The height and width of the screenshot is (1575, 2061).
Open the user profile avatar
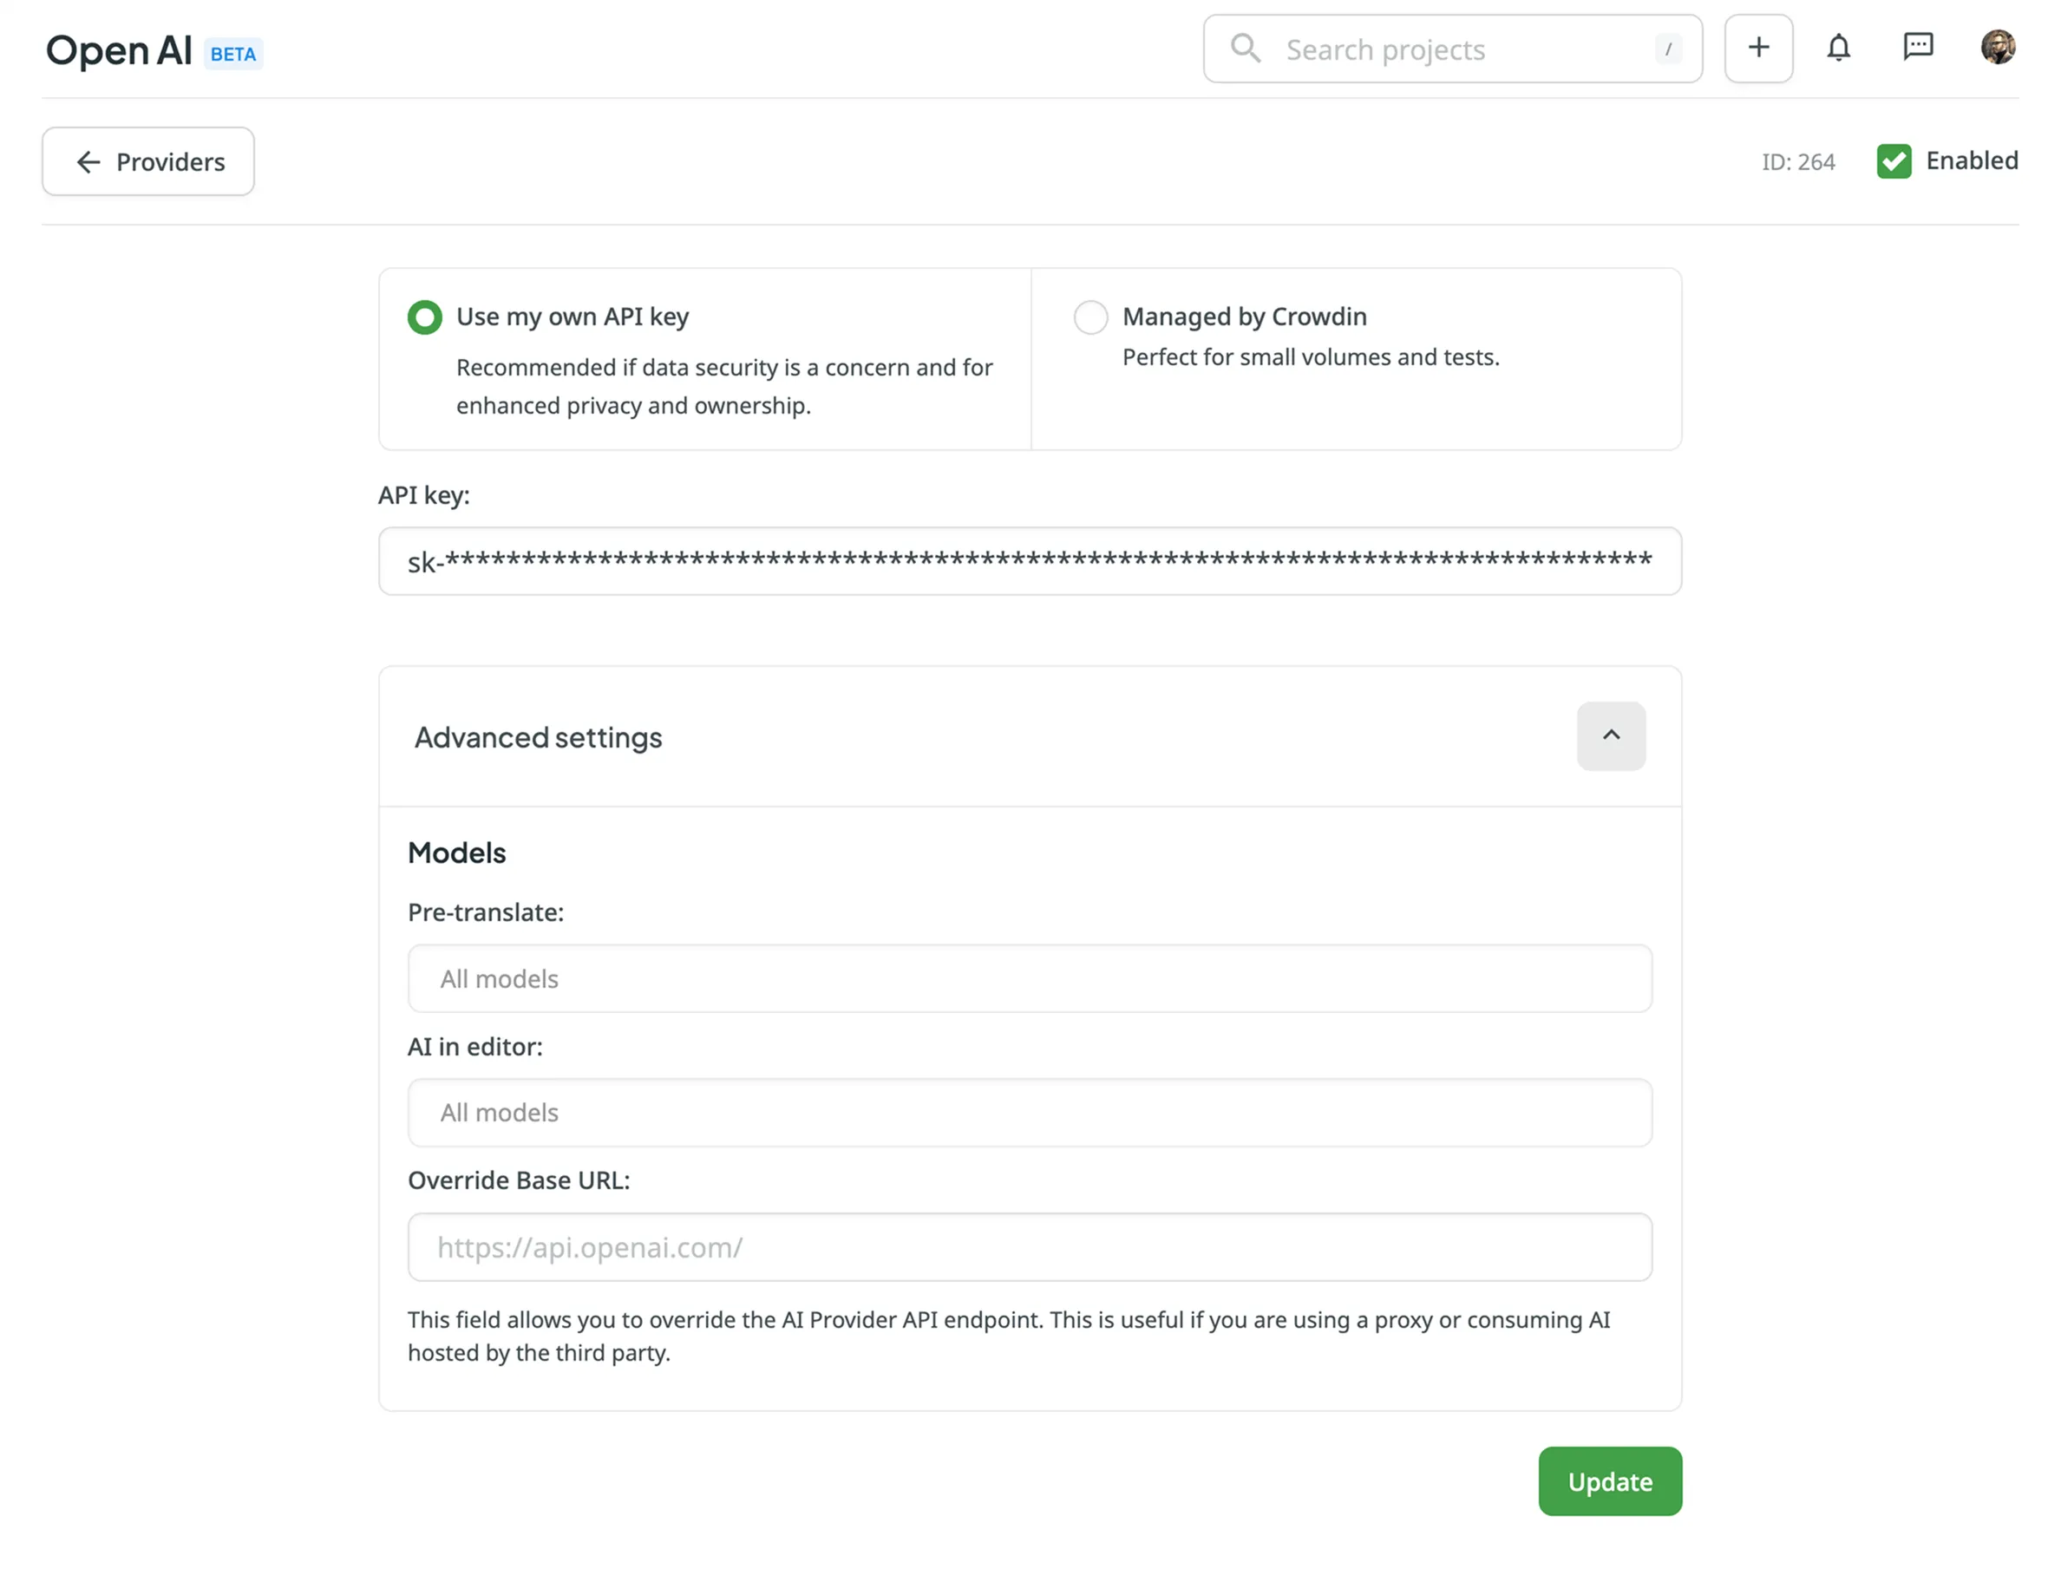1997,47
